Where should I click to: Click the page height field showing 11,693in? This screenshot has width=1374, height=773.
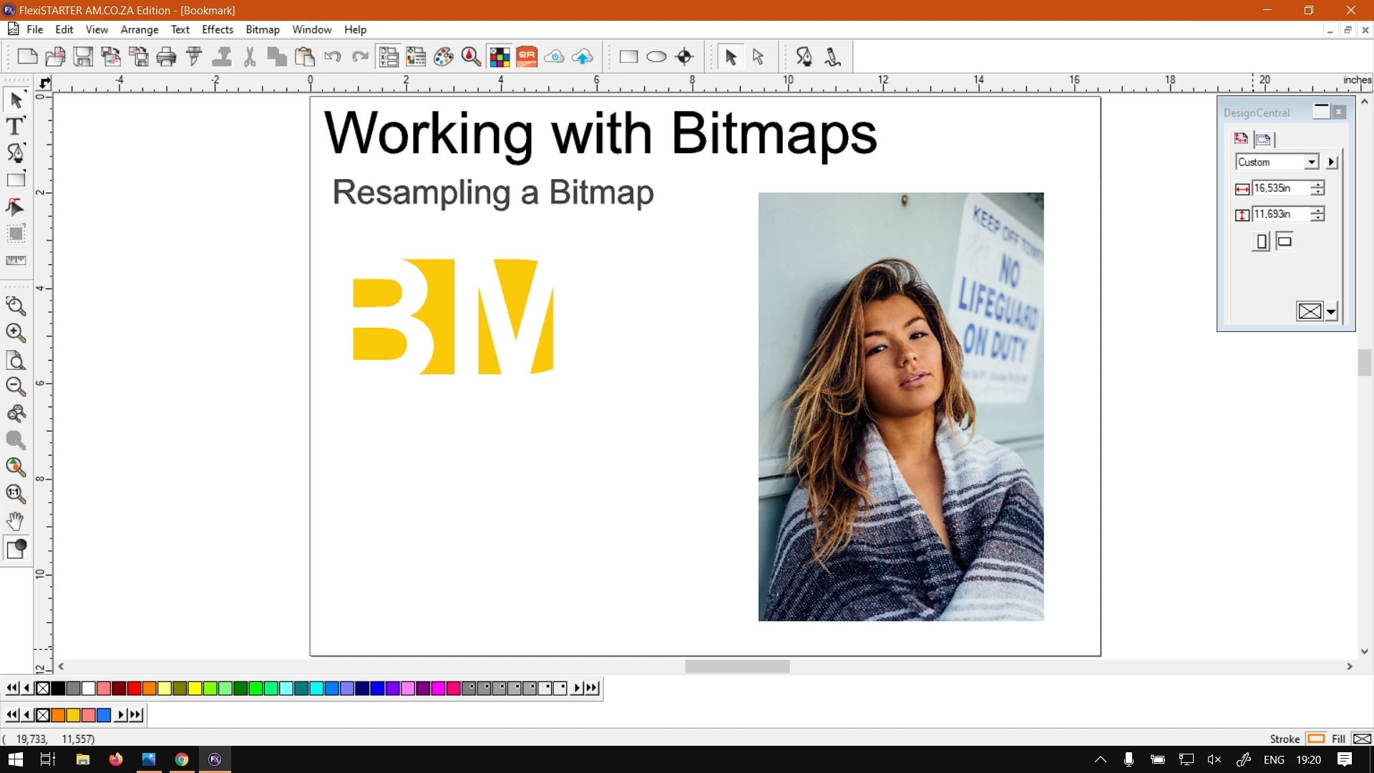pyautogui.click(x=1281, y=214)
